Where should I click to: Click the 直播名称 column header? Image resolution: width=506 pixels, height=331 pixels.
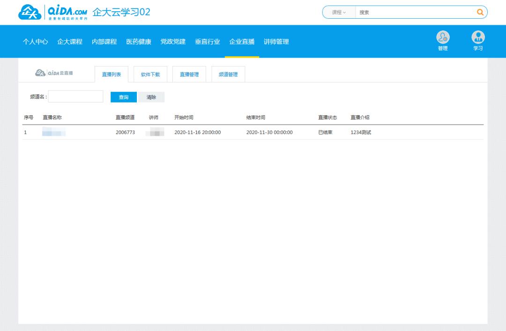tap(52, 118)
